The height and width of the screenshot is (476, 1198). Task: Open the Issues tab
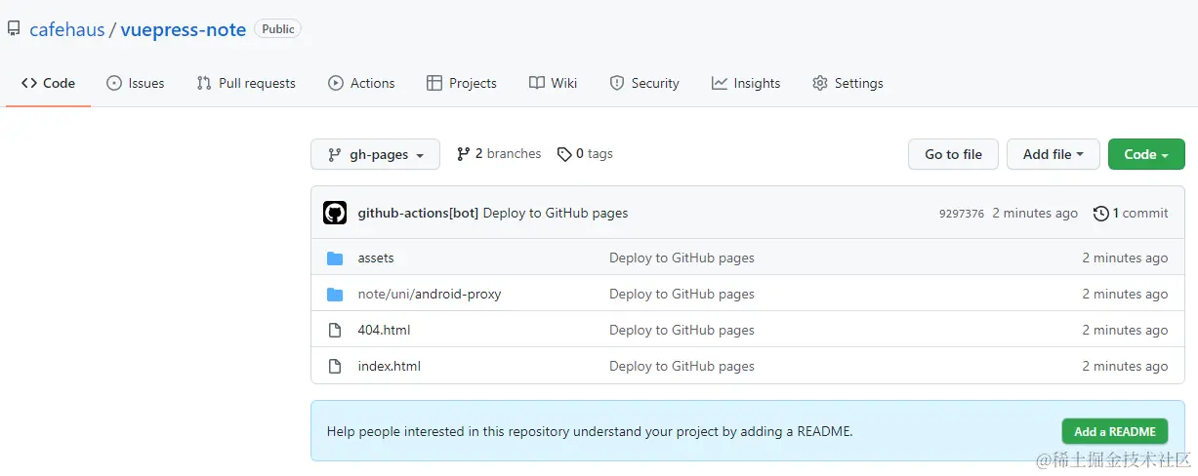tap(135, 83)
